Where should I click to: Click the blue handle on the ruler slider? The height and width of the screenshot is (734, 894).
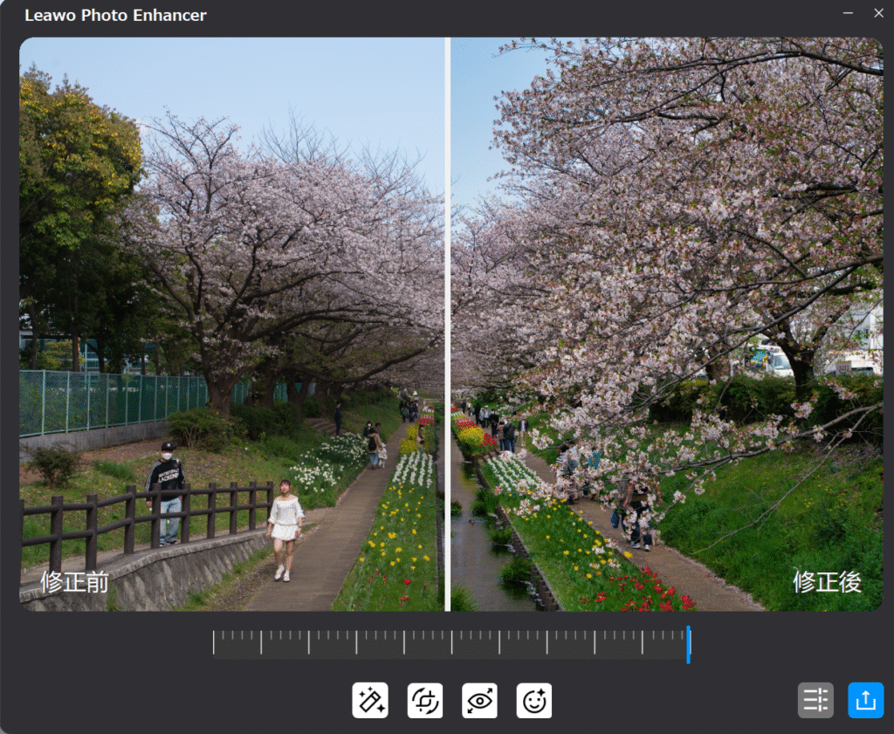tap(688, 644)
